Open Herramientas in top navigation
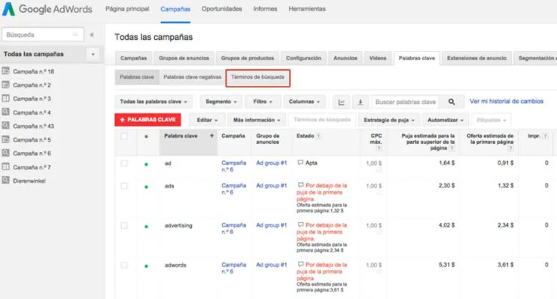The height and width of the screenshot is (299, 557). 307,9
